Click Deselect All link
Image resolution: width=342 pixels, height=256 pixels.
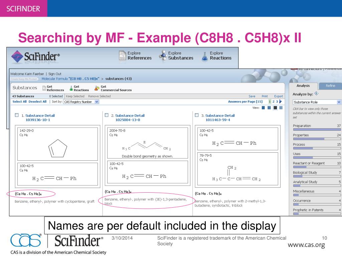click(37, 102)
